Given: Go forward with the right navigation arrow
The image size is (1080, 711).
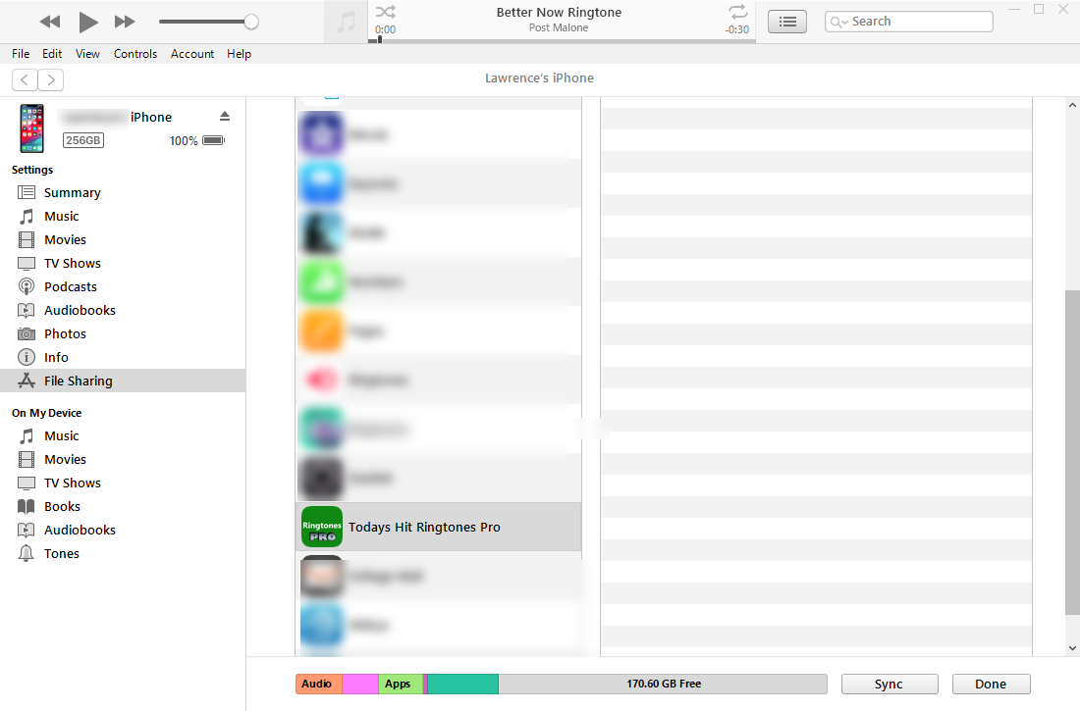Looking at the screenshot, I should [x=51, y=79].
